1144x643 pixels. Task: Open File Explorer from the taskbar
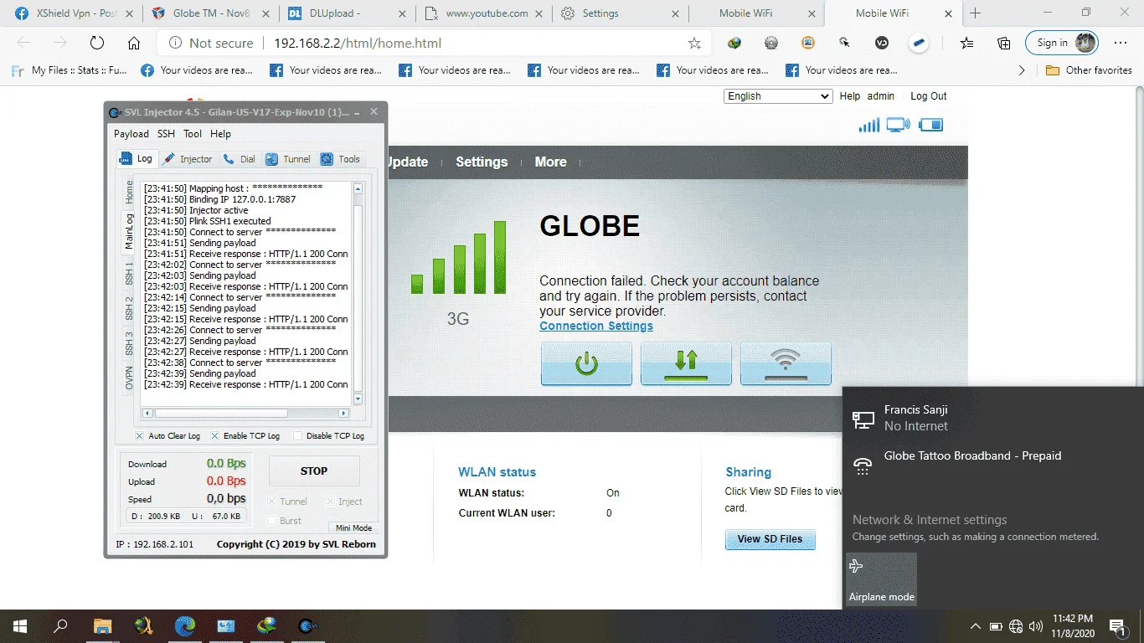[102, 625]
